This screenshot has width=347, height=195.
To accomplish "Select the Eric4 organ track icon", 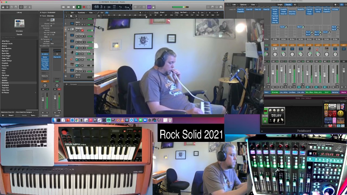I will pyautogui.click(x=72, y=64).
